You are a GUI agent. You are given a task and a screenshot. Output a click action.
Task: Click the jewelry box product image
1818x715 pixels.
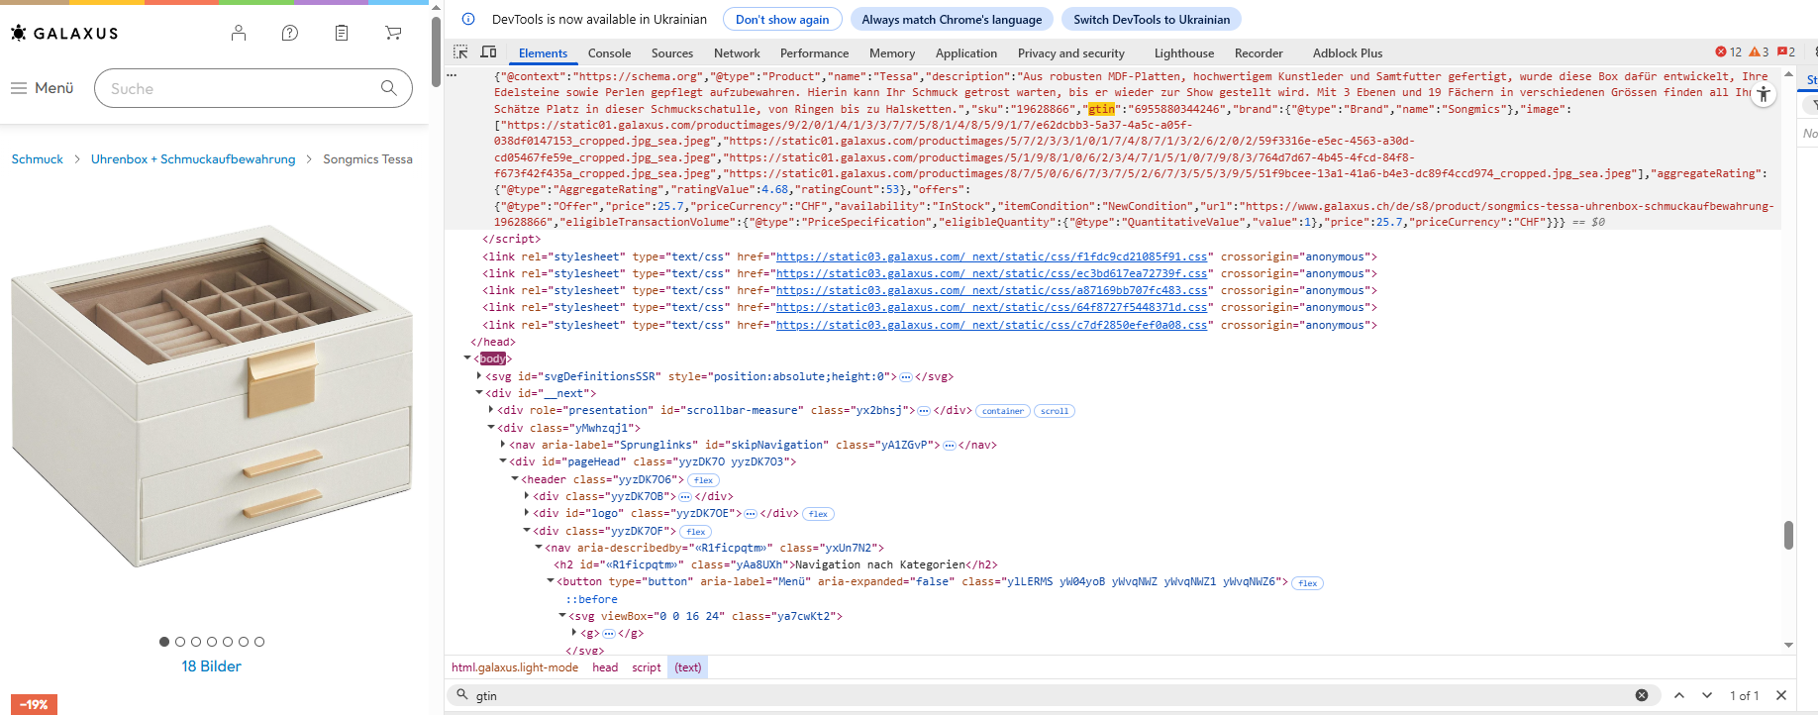[212, 396]
